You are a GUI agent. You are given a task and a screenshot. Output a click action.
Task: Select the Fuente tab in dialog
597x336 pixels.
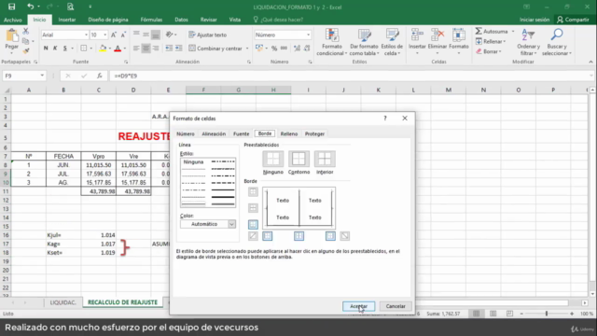pos(241,133)
